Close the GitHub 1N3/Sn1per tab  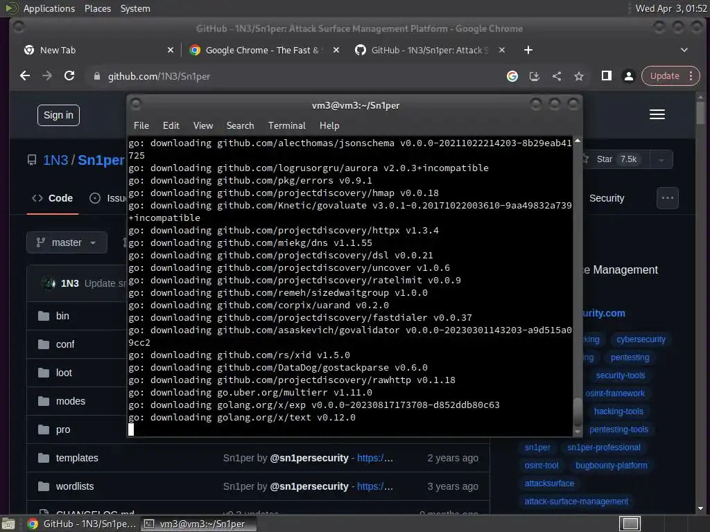click(502, 50)
